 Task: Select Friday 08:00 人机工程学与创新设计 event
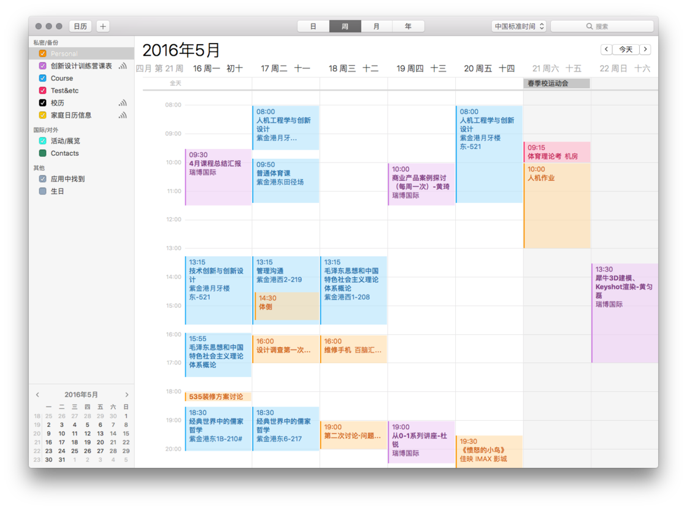(489, 154)
